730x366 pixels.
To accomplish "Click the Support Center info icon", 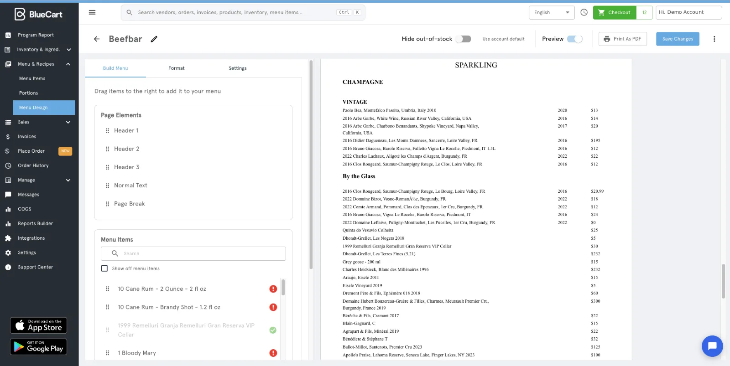I will coord(8,267).
